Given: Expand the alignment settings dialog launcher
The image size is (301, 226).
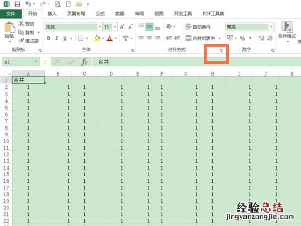Looking at the screenshot, I should coord(220,51).
